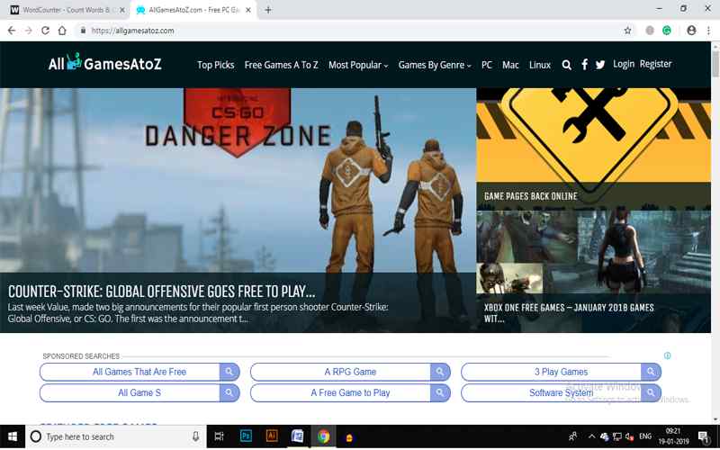The height and width of the screenshot is (450, 720).
Task: Open Chrome three-dot menu
Action: tap(708, 31)
